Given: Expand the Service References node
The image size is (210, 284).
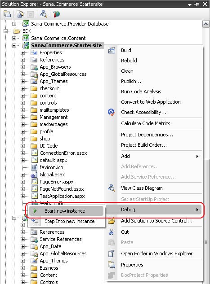Looking at the screenshot, I should click(22, 239).
